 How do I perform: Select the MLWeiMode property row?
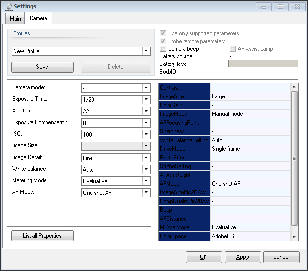point(224,227)
